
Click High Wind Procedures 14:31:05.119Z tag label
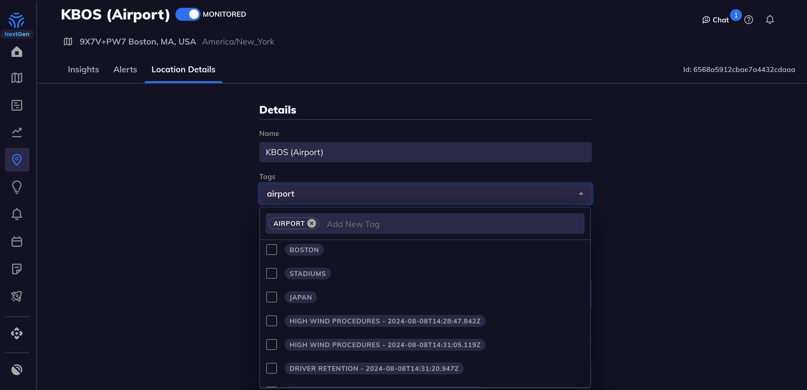[x=385, y=345]
